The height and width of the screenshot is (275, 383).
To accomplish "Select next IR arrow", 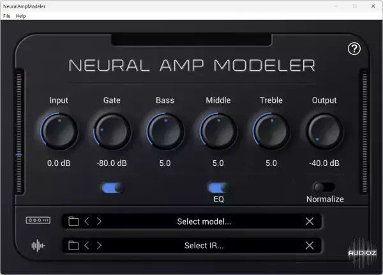I will click(99, 246).
